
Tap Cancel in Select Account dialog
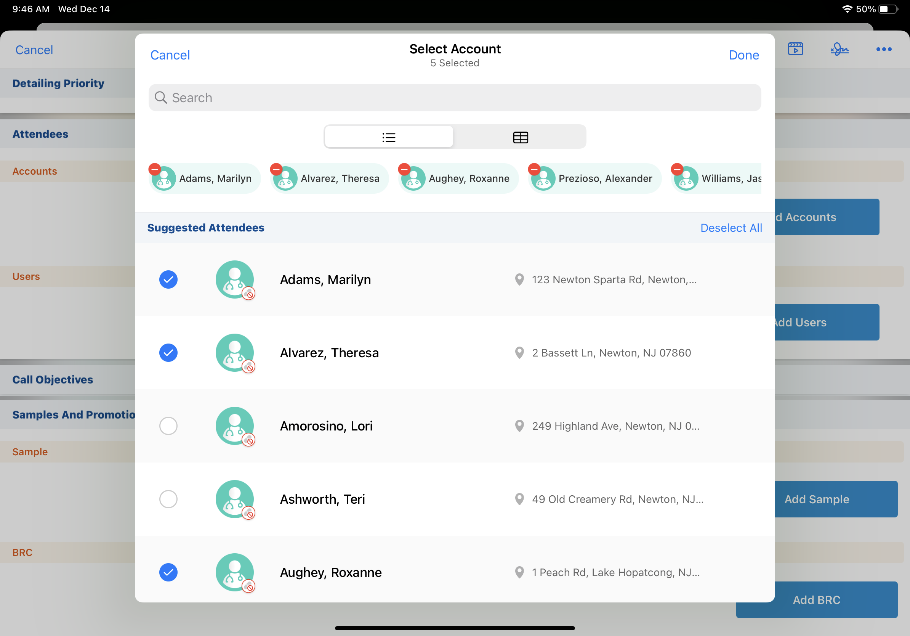(x=170, y=55)
